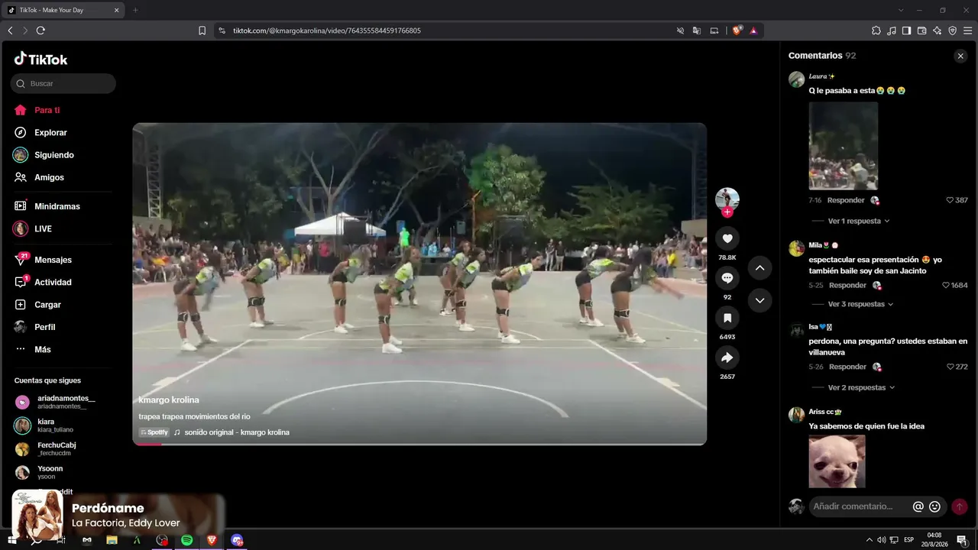Viewport: 978px width, 550px height.
Task: Share the video using the arrow icon
Action: point(727,357)
